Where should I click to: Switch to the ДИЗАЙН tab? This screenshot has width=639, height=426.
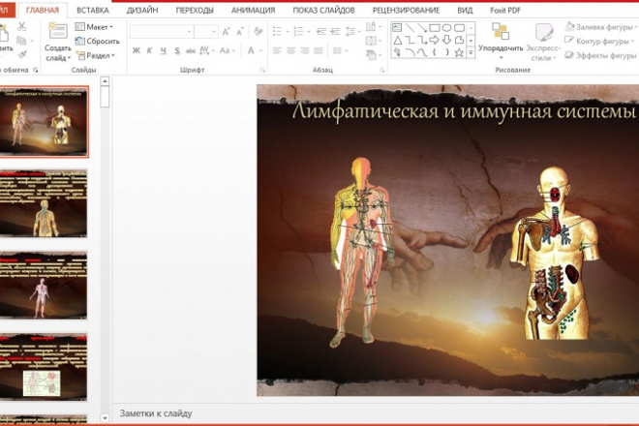click(x=142, y=11)
